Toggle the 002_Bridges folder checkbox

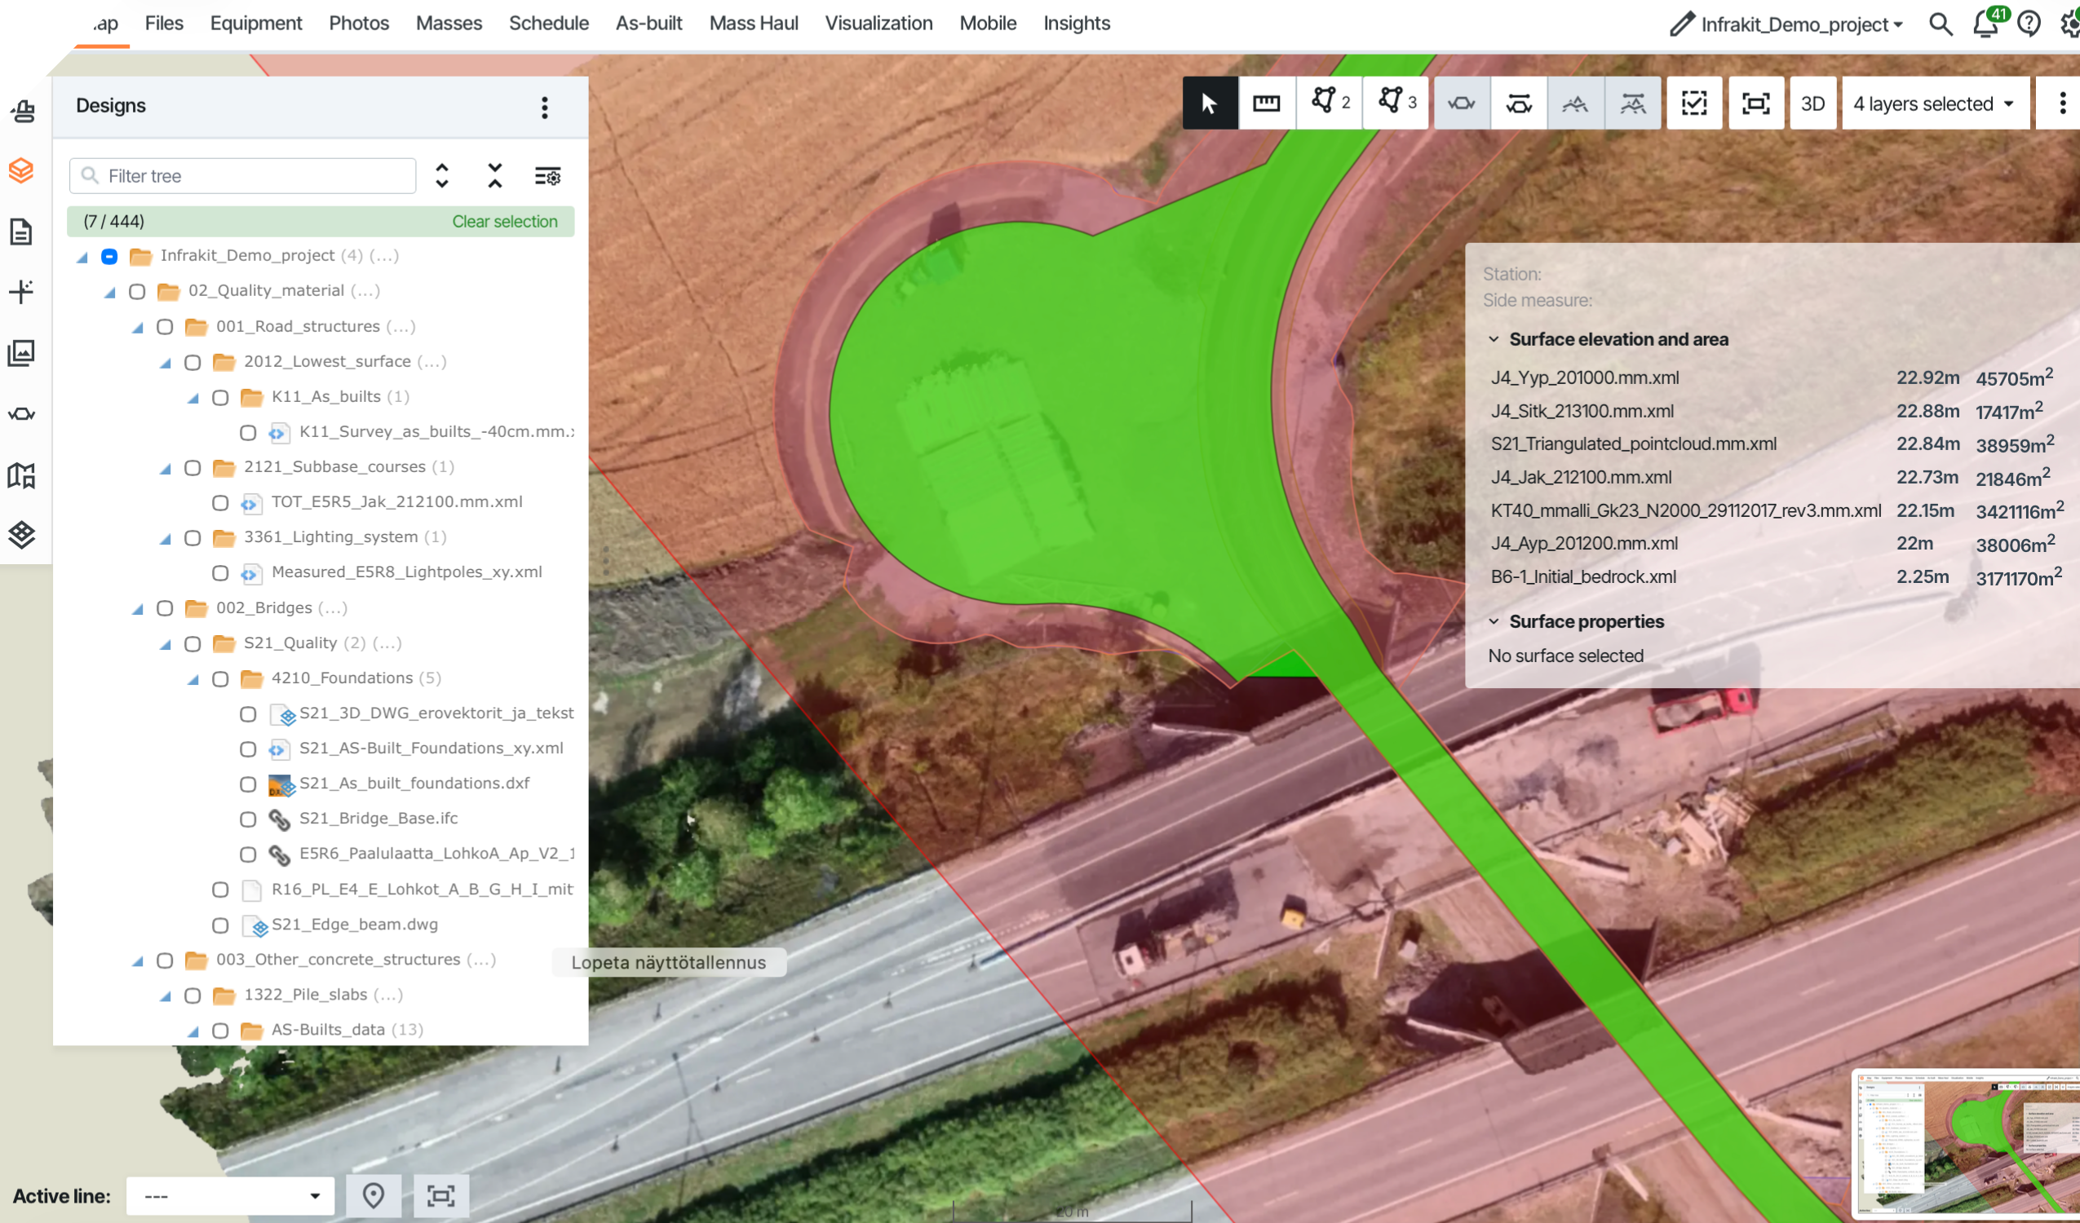(164, 608)
